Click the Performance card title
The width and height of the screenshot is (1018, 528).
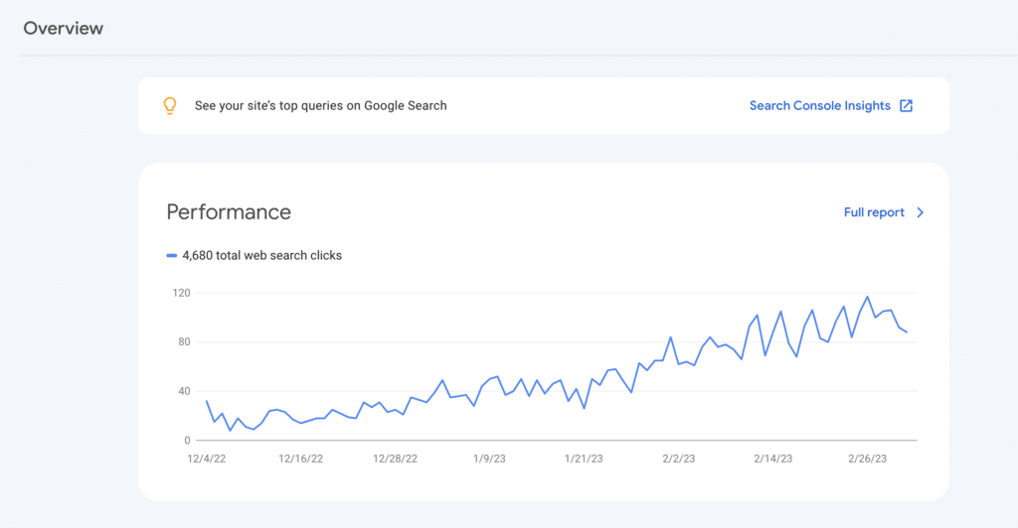(229, 212)
